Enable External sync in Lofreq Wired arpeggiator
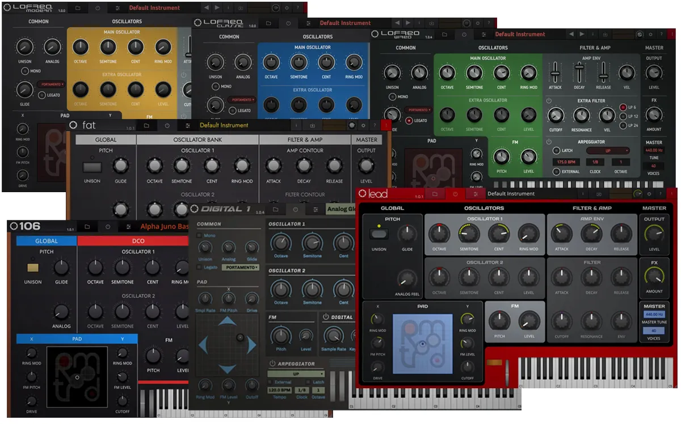This screenshot has height=424, width=681. [556, 172]
